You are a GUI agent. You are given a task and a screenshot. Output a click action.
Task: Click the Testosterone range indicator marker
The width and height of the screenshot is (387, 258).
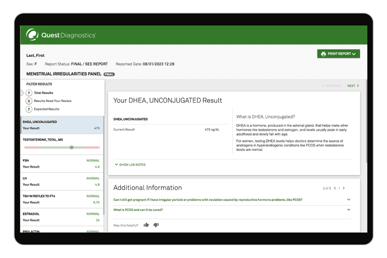72,147
